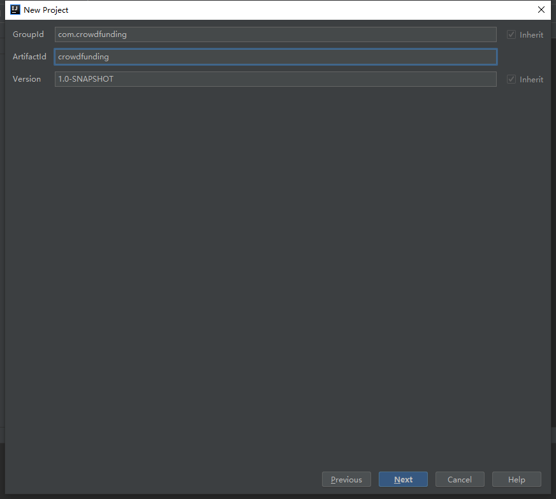Go back with the Previous button

click(x=346, y=479)
